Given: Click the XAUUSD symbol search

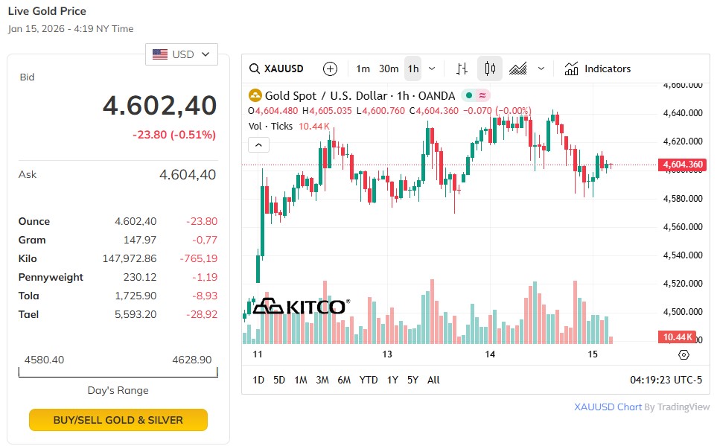Looking at the screenshot, I should pyautogui.click(x=277, y=69).
